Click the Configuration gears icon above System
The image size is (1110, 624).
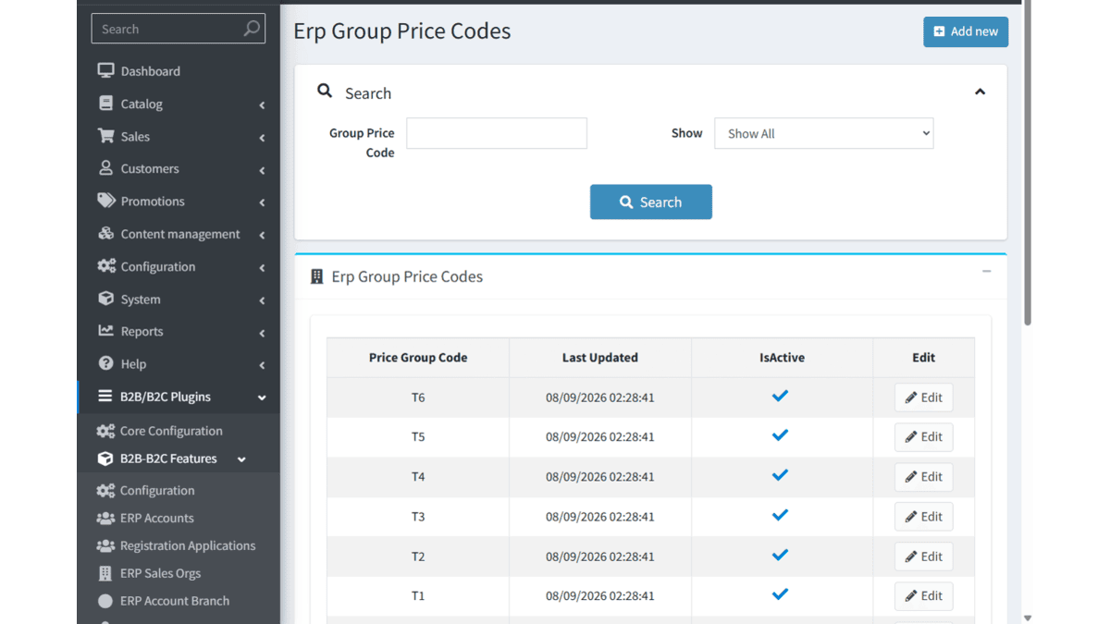coord(105,266)
